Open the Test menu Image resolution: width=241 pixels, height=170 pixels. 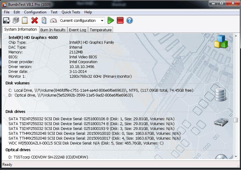54,12
